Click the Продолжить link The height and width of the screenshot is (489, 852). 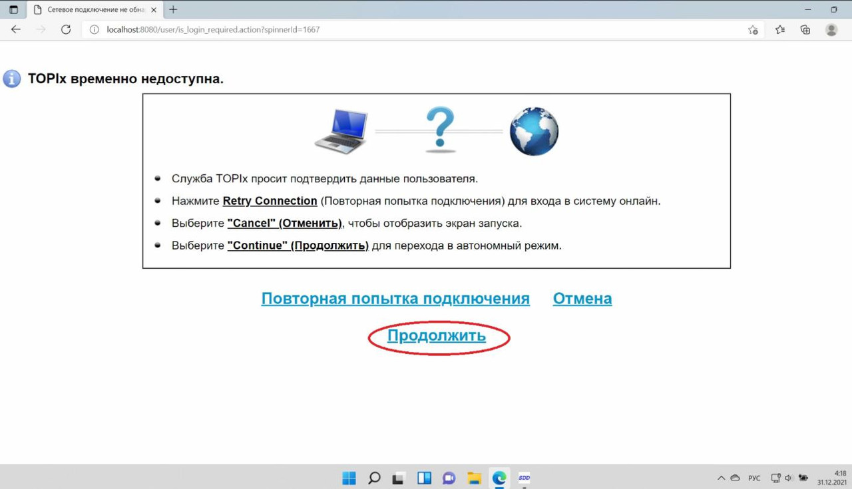tap(437, 336)
